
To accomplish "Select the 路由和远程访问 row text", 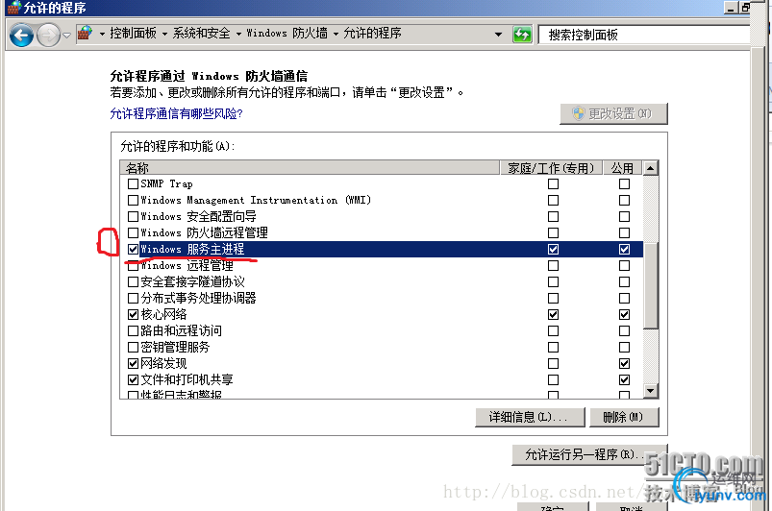I will 181,330.
